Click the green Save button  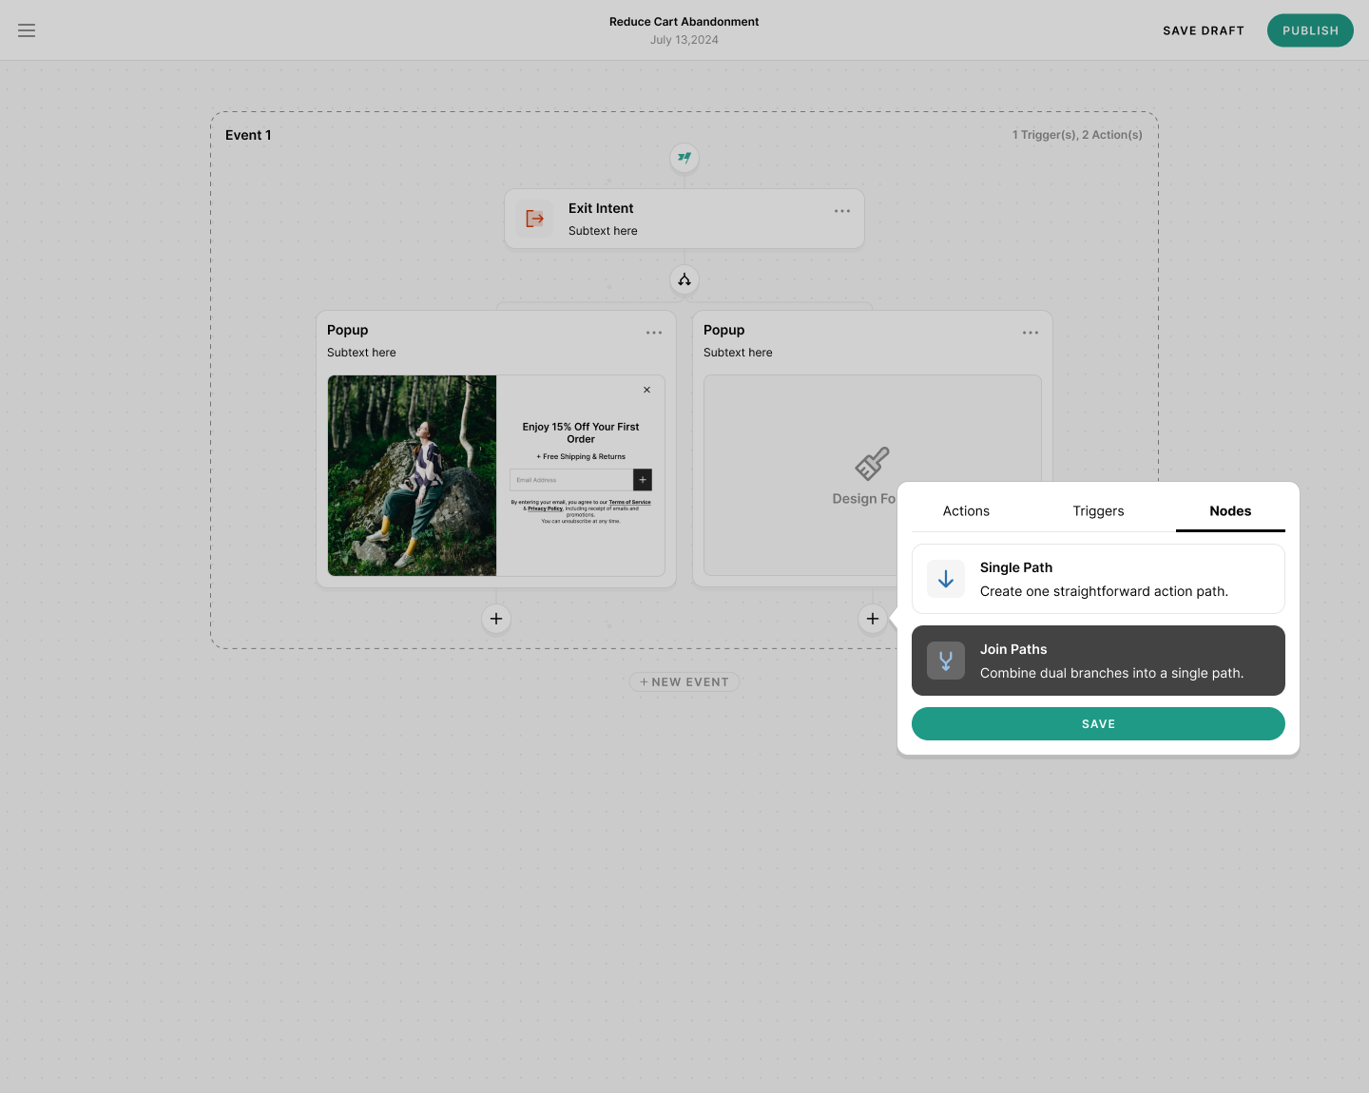pos(1098,724)
